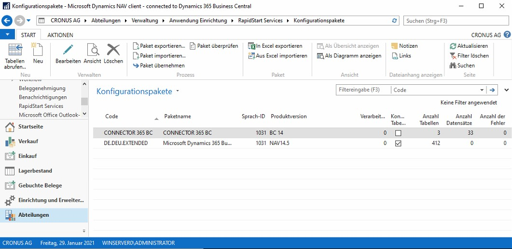Choose Paket importieren in ribbon
The width and height of the screenshot is (512, 249).
tap(159, 56)
